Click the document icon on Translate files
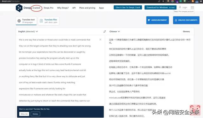The image size is (203, 118). [41, 21]
